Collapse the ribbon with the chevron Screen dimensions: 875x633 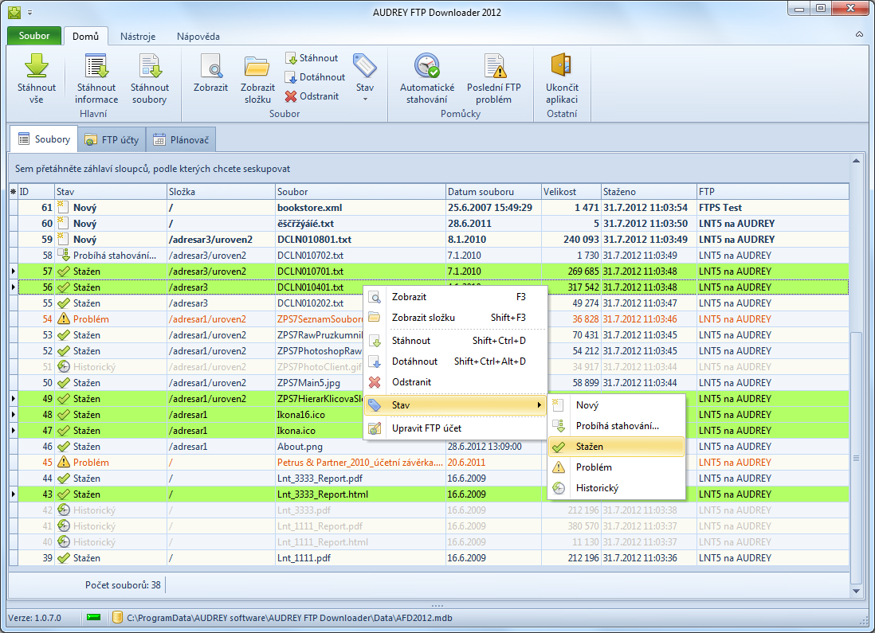[x=859, y=36]
